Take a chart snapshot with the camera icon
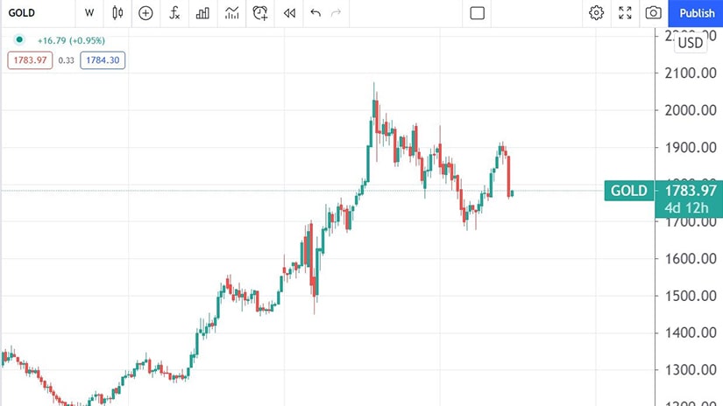This screenshot has width=723, height=406. (653, 13)
